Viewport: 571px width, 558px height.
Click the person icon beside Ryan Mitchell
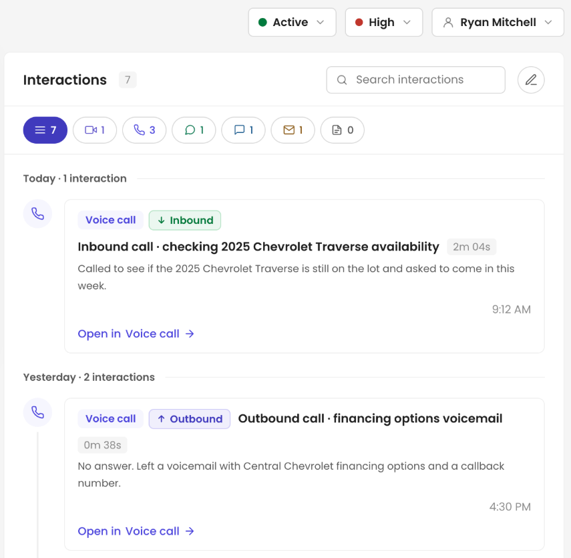(448, 23)
